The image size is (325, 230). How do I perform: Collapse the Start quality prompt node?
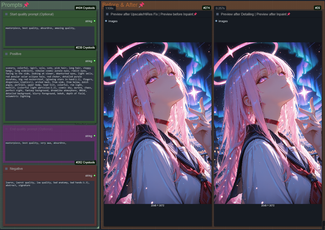6,14
